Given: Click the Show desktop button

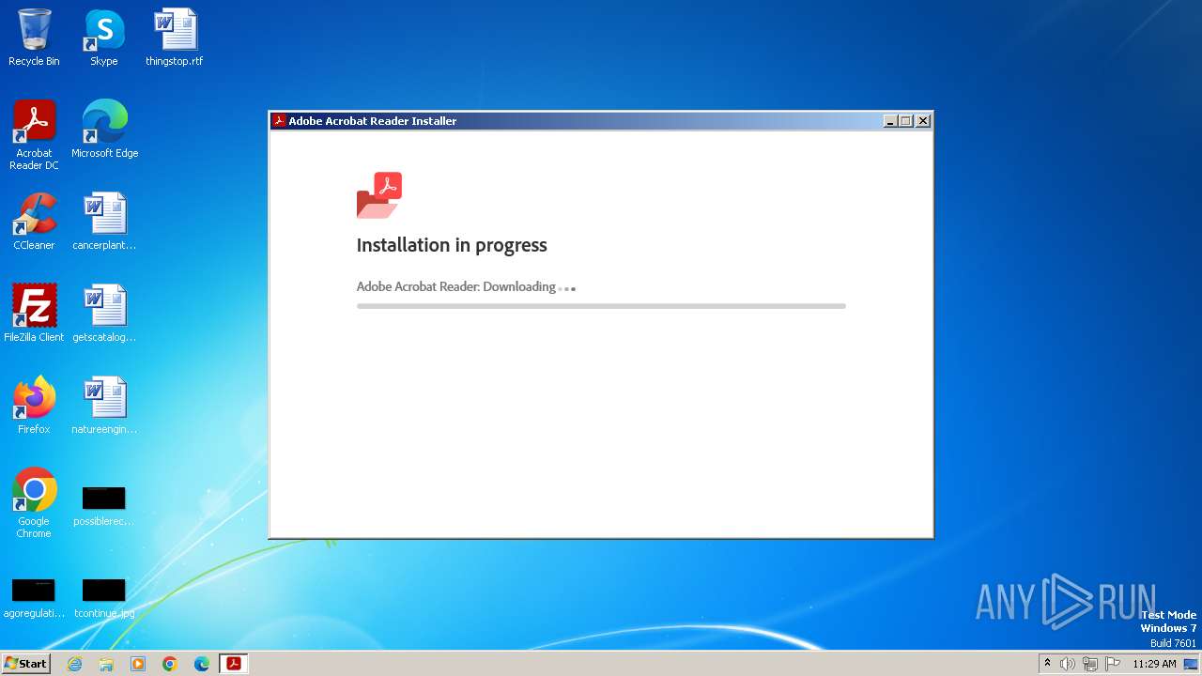Looking at the screenshot, I should (1191, 664).
